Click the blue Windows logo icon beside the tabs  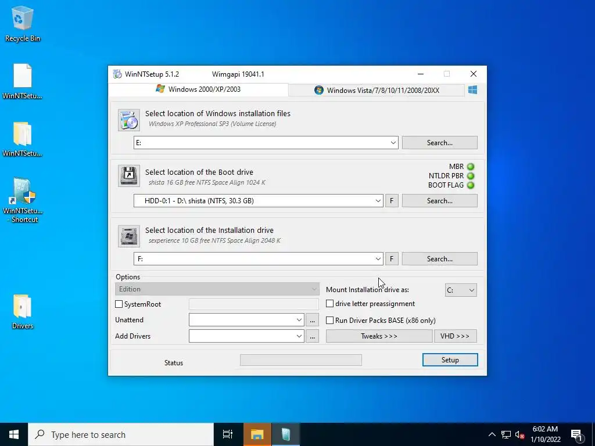[472, 90]
